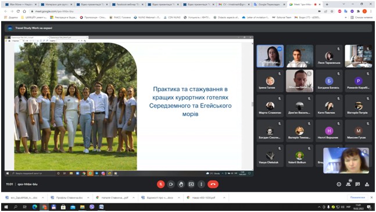Viewport: 376px width, 212px height.
Task: Expand the Наталія Ставична pdf download options
Action: [x=133, y=197]
